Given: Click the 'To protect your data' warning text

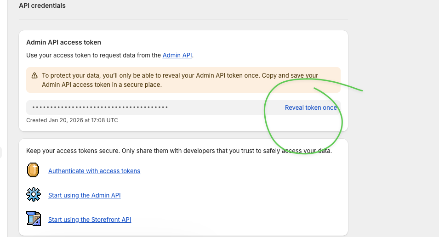Looking at the screenshot, I should [x=180, y=80].
